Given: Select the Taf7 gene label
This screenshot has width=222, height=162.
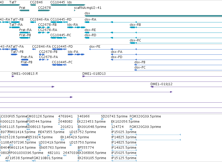Looking at the screenshot, I should coord(13,2).
